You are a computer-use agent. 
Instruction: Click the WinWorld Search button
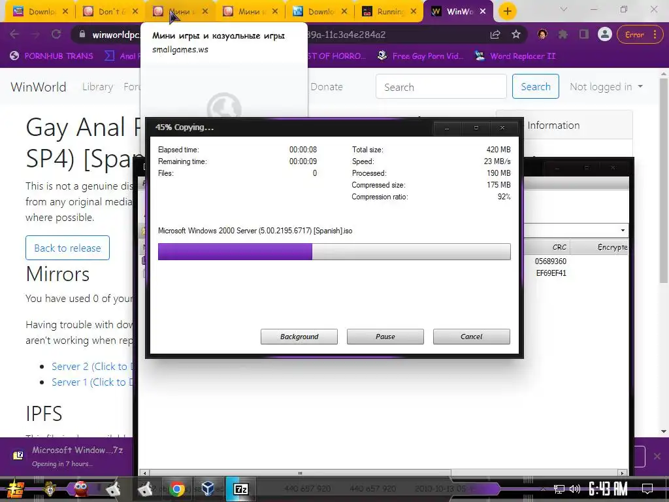tap(536, 87)
